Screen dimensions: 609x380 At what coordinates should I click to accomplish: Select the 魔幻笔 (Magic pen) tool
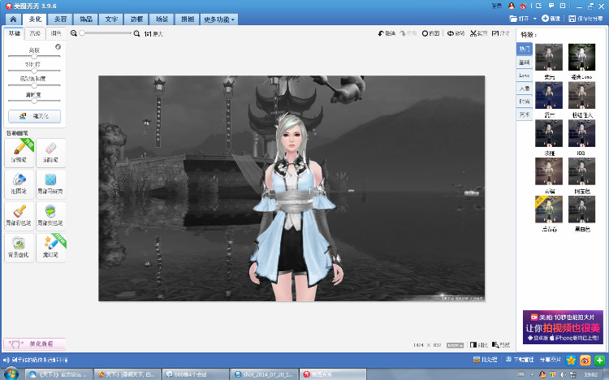50,248
